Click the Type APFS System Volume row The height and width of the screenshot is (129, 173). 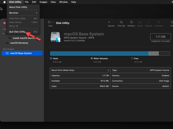(141, 70)
